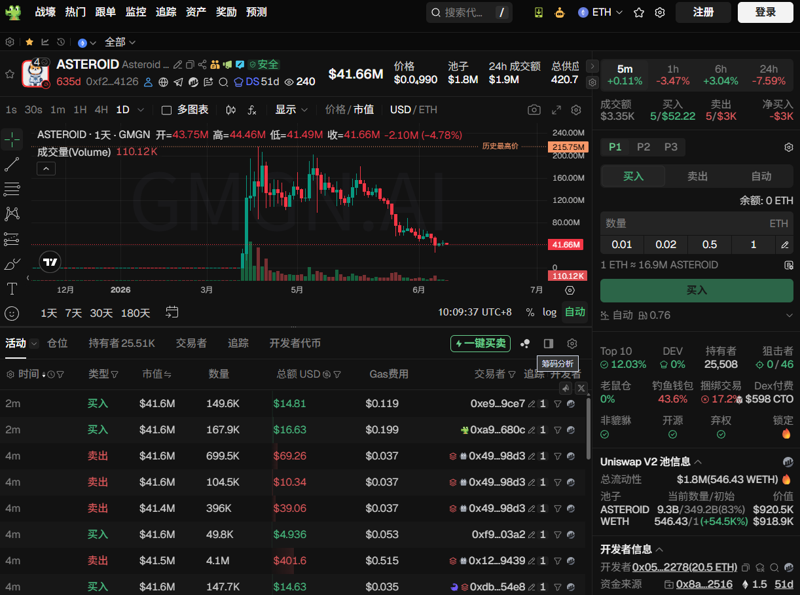Collapse the Uniswap V2 池信息 section
This screenshot has height=595, width=800.
tap(698, 462)
